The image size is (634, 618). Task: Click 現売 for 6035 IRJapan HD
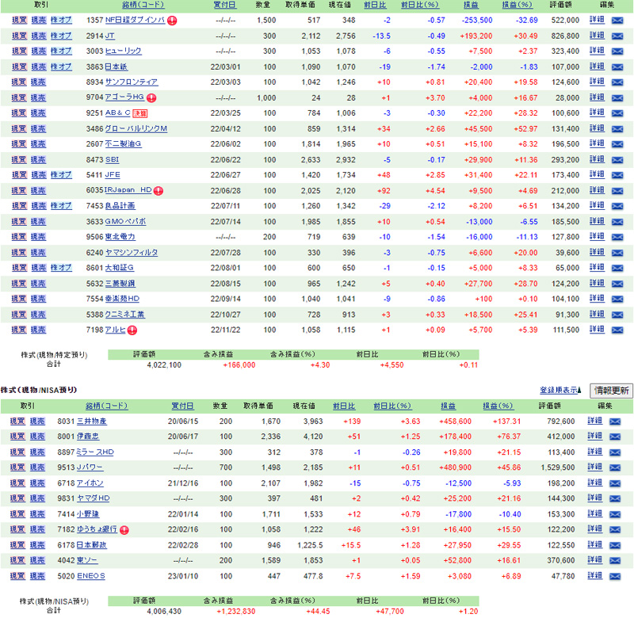[38, 191]
